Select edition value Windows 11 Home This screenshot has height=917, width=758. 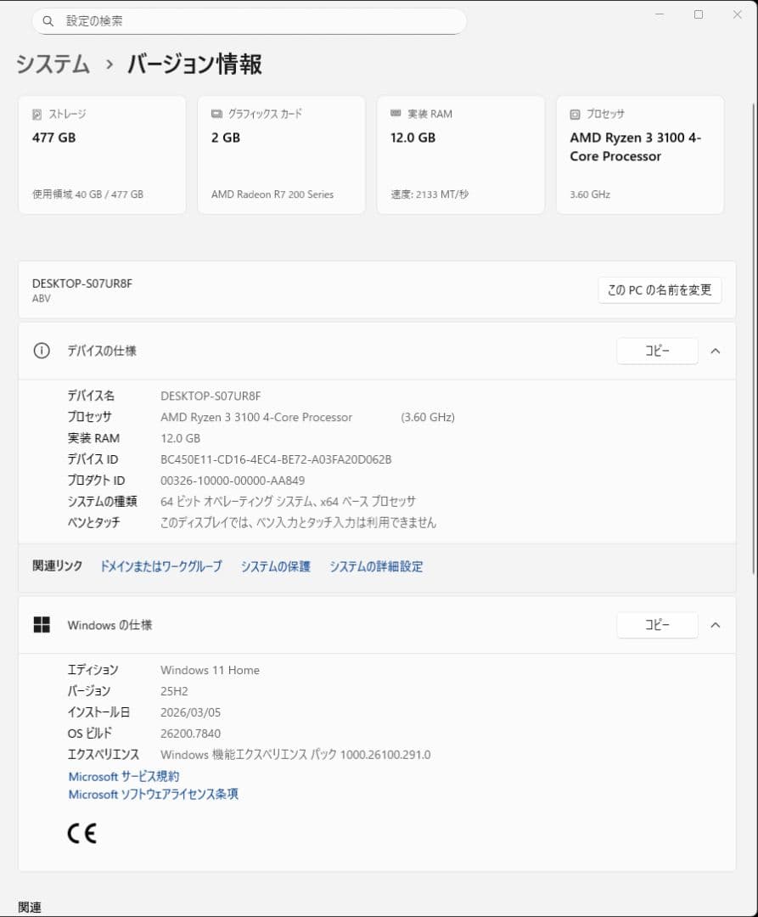click(x=210, y=670)
